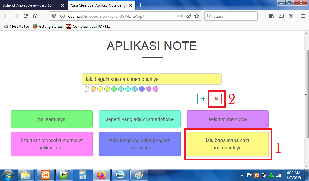Click the plus add note button
The width and height of the screenshot is (309, 181).
coord(203,99)
